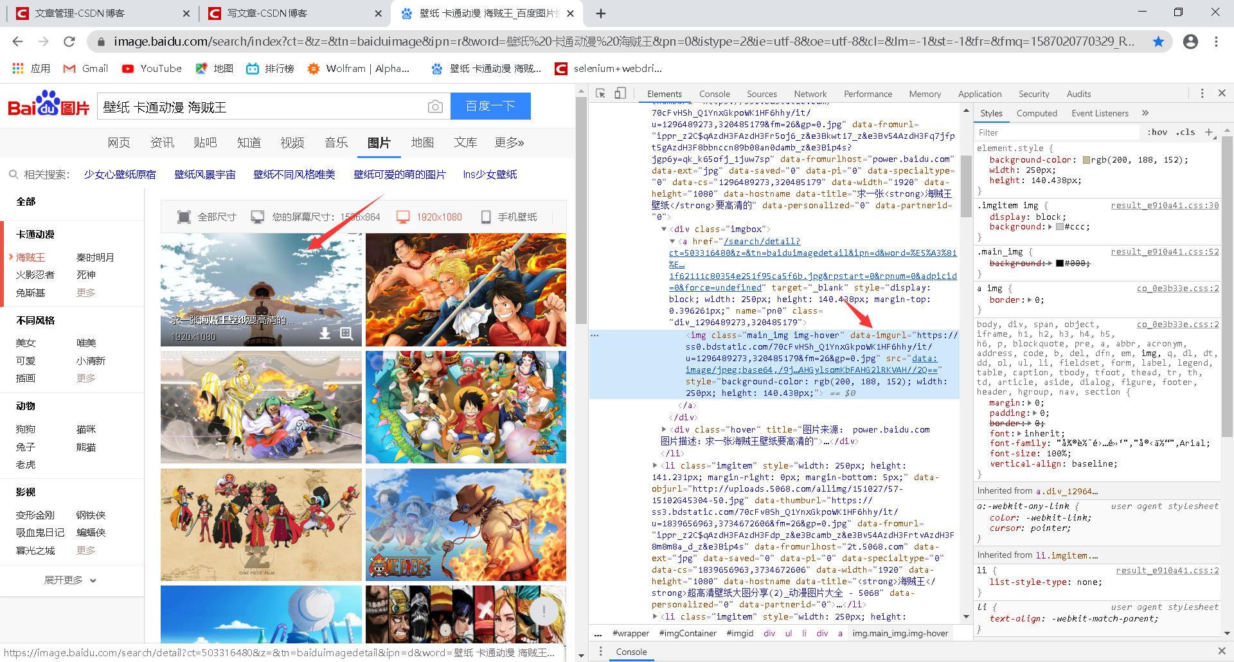Open the Event Listeners pane
Image resolution: width=1234 pixels, height=662 pixels.
click(x=1100, y=113)
